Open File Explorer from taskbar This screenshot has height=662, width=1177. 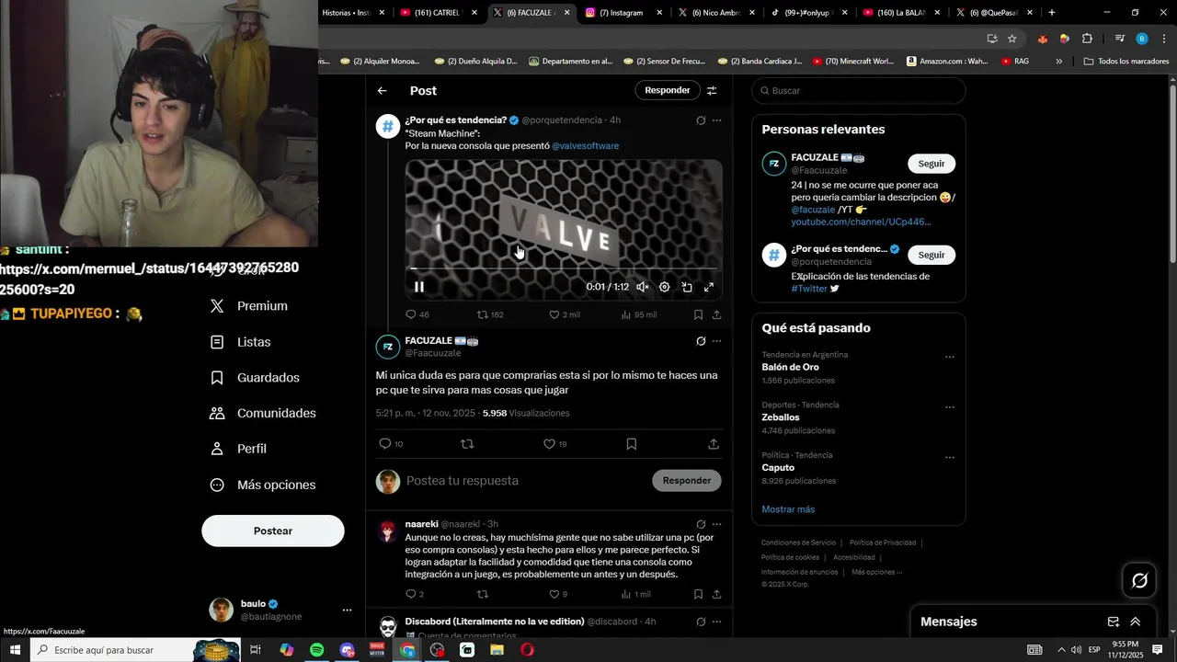[497, 650]
